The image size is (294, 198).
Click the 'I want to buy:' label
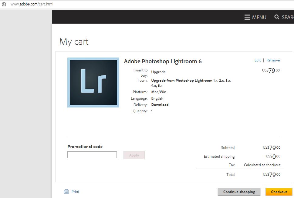click(x=140, y=73)
